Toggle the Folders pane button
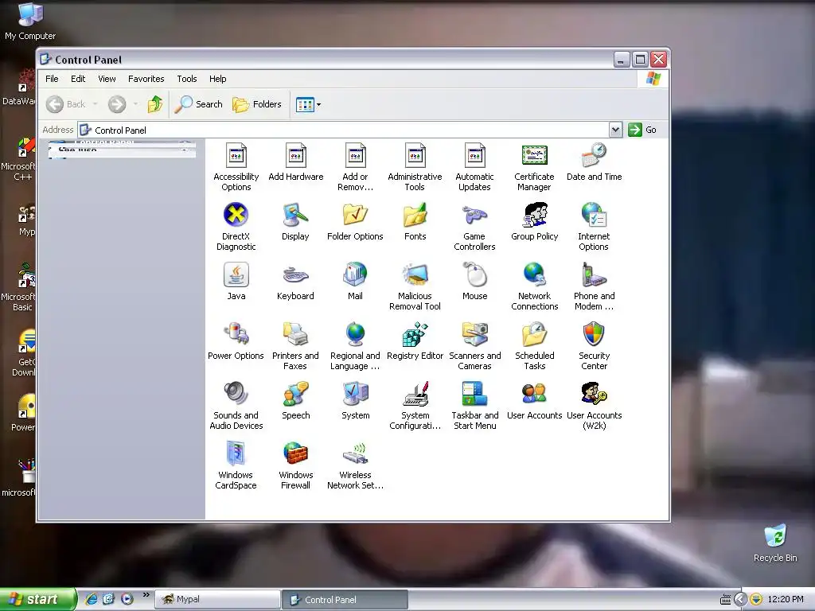 point(257,104)
